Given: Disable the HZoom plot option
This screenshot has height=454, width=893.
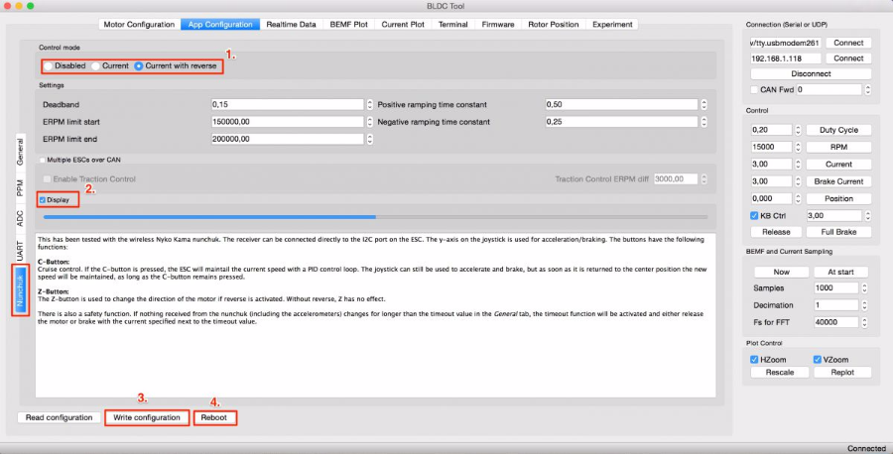Looking at the screenshot, I should click(x=755, y=359).
